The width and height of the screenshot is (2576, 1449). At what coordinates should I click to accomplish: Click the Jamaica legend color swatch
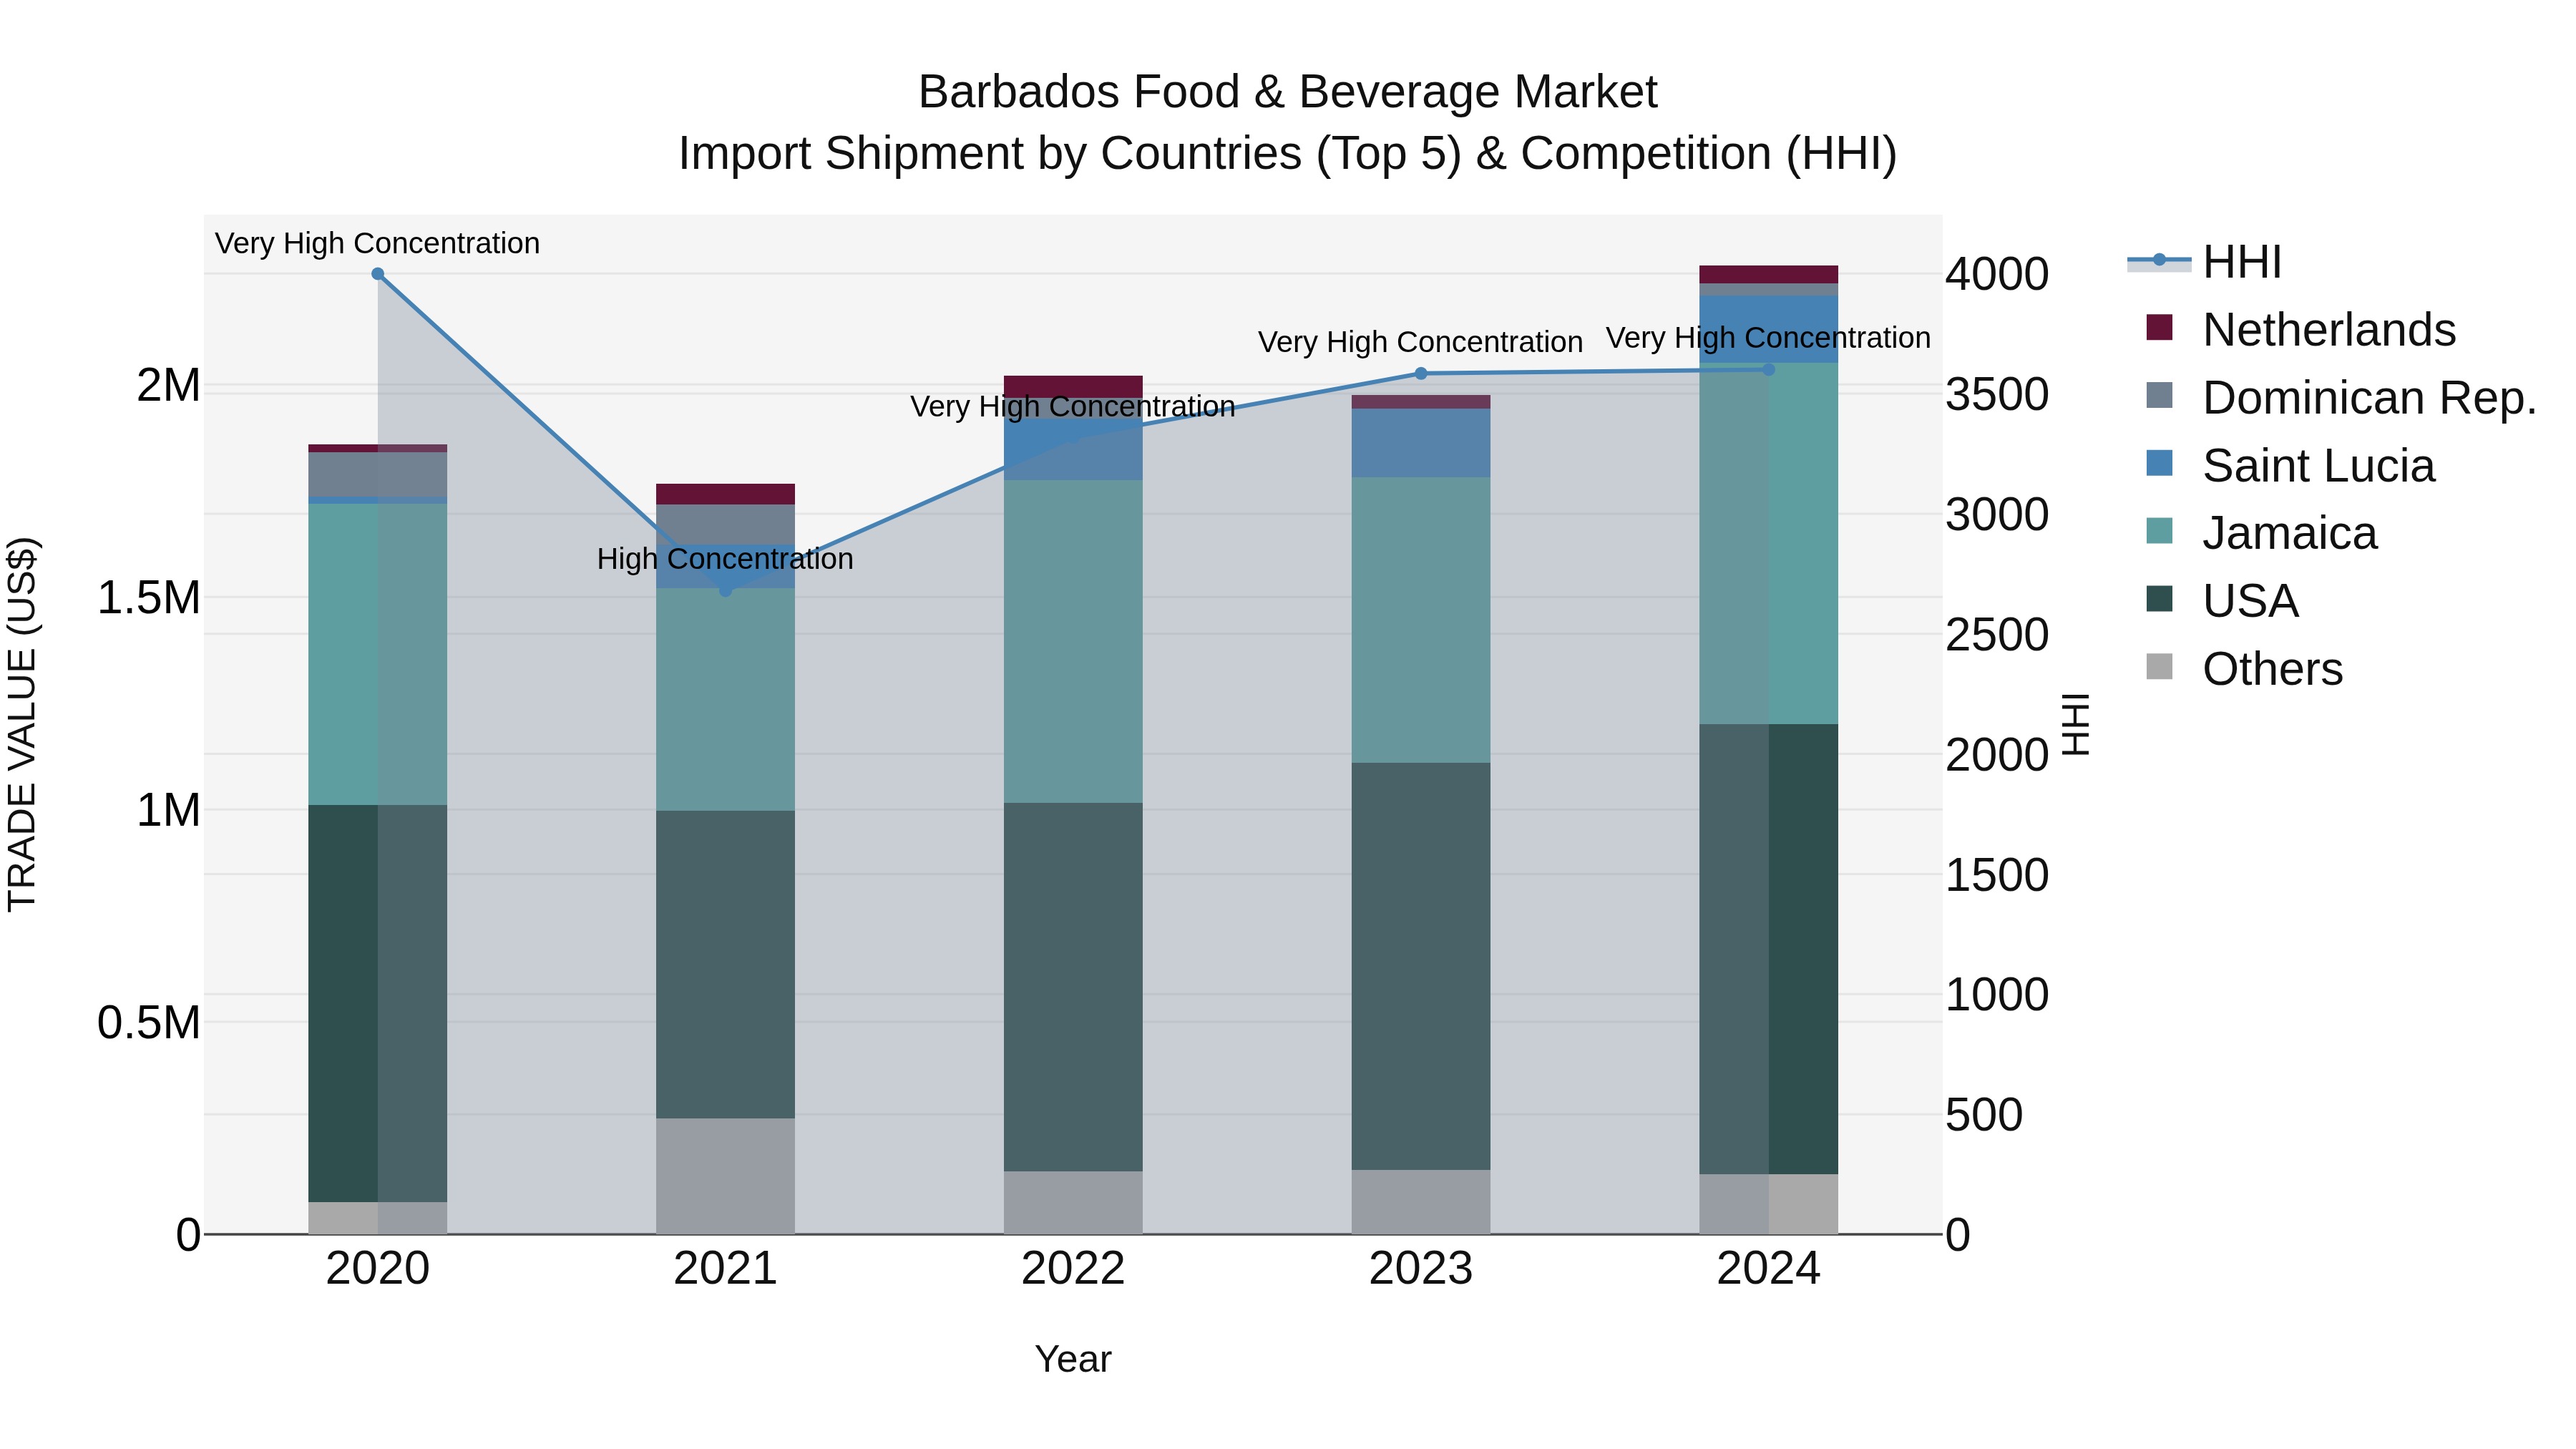[2159, 531]
